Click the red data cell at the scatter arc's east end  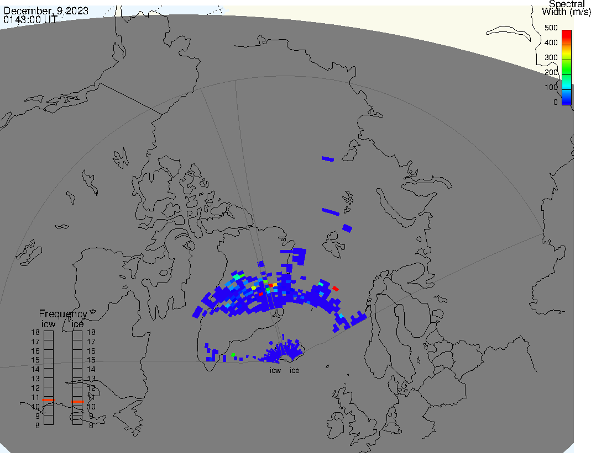coord(335,289)
